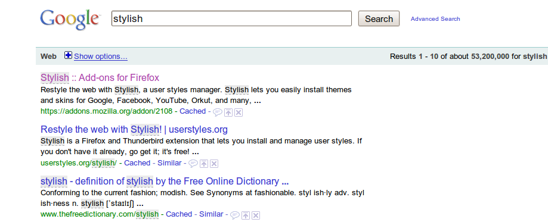Open Similar link for userstyles.org result

click(169, 163)
